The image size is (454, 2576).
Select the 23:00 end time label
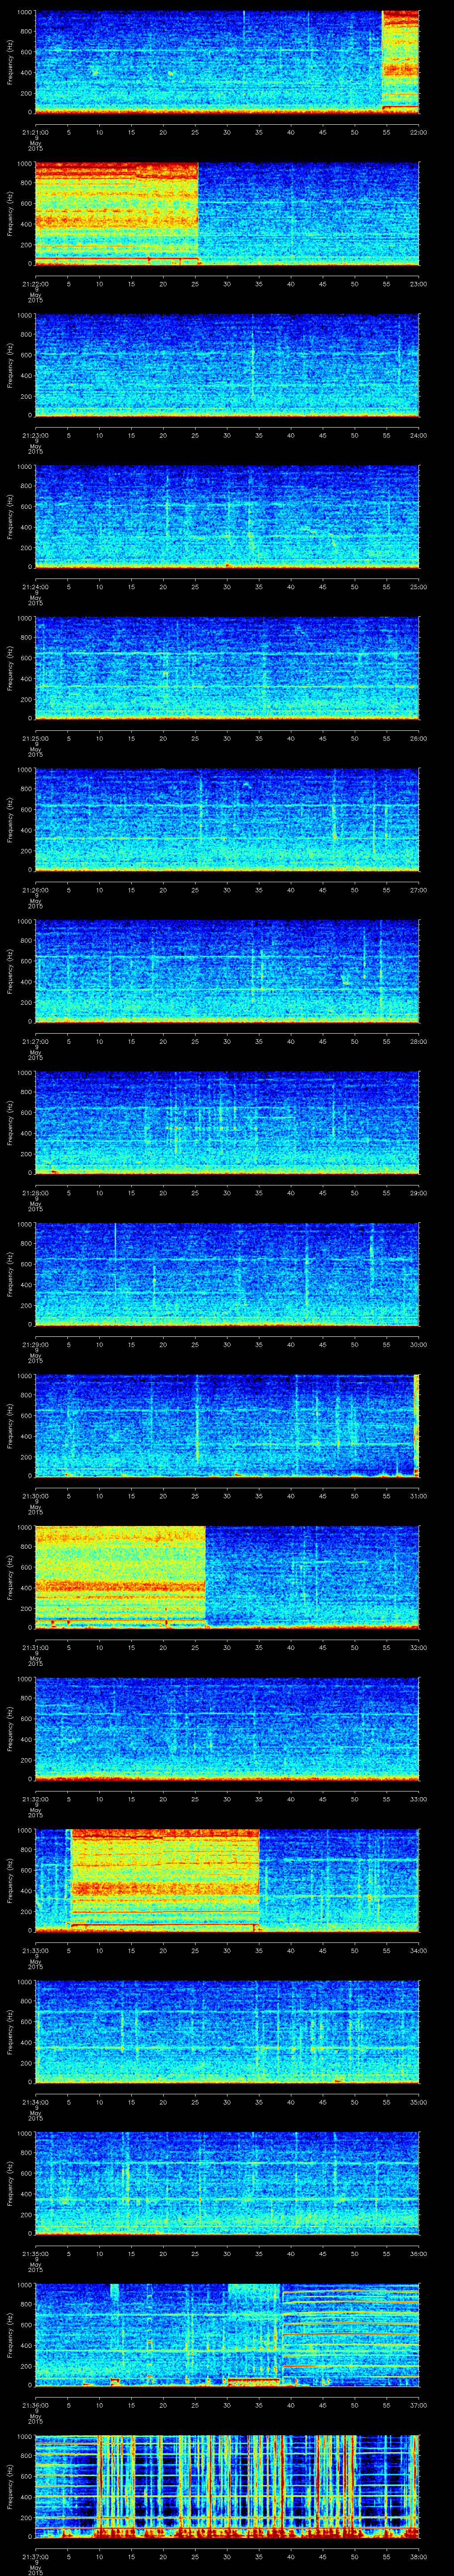418,284
